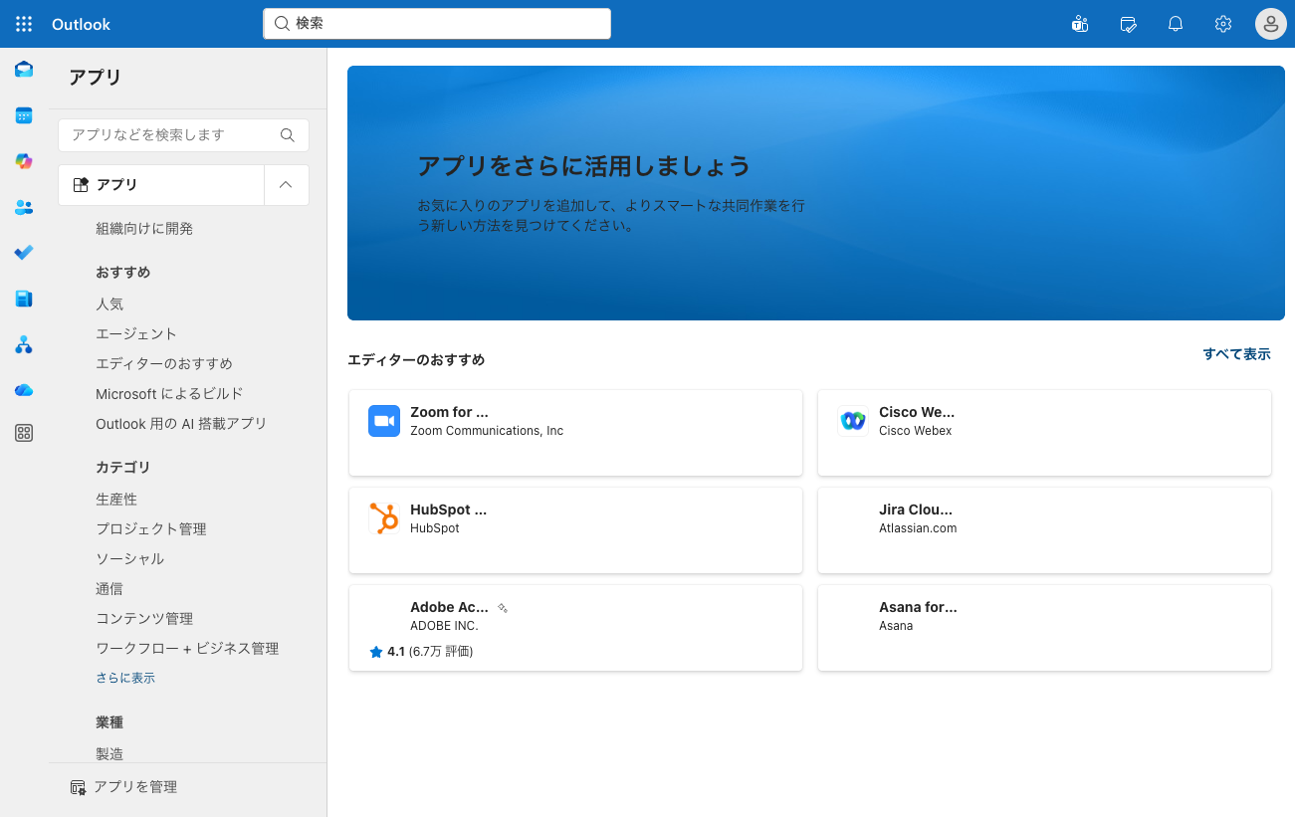1295x817 pixels.
Task: Select Microsoft によるビルド
Action: (169, 393)
